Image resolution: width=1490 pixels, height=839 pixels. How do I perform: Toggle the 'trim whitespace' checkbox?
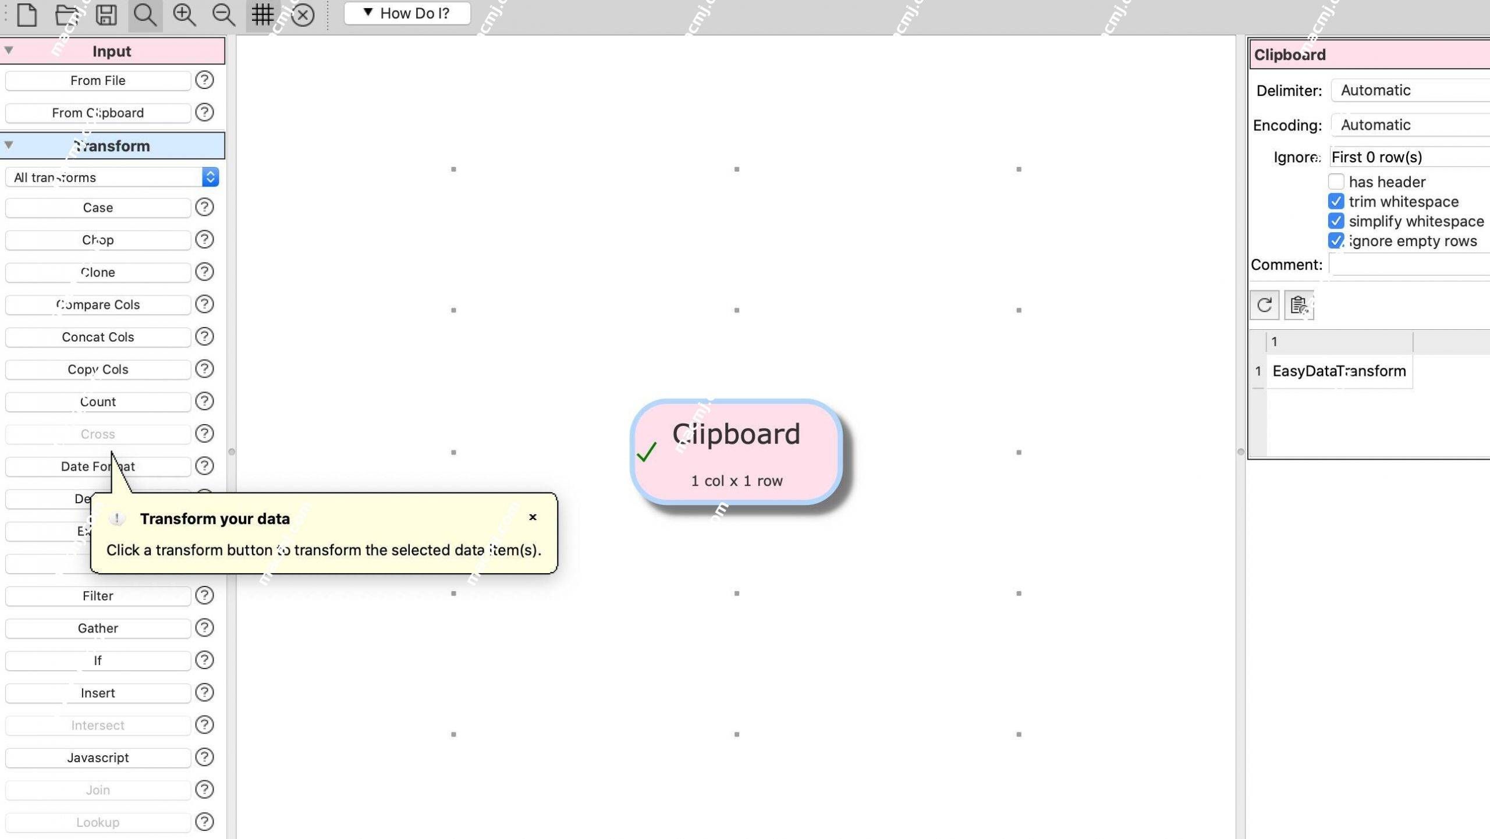coord(1336,201)
